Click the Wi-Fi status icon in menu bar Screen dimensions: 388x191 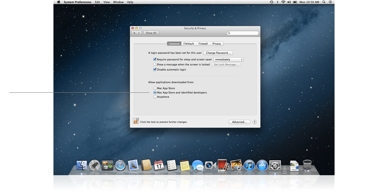pos(283,2)
